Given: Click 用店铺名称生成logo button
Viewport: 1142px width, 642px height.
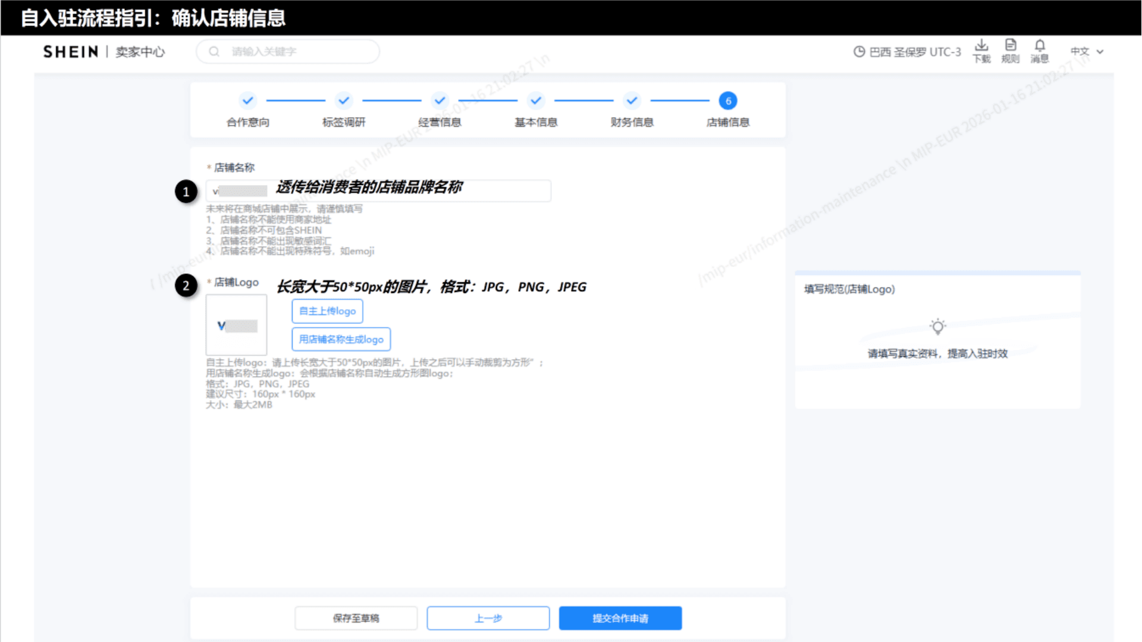Looking at the screenshot, I should [x=341, y=339].
